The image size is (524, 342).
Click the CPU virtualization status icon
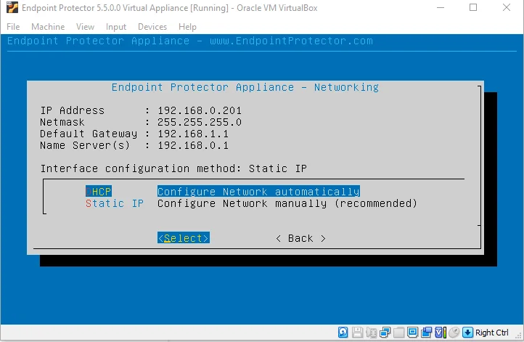coord(440,333)
